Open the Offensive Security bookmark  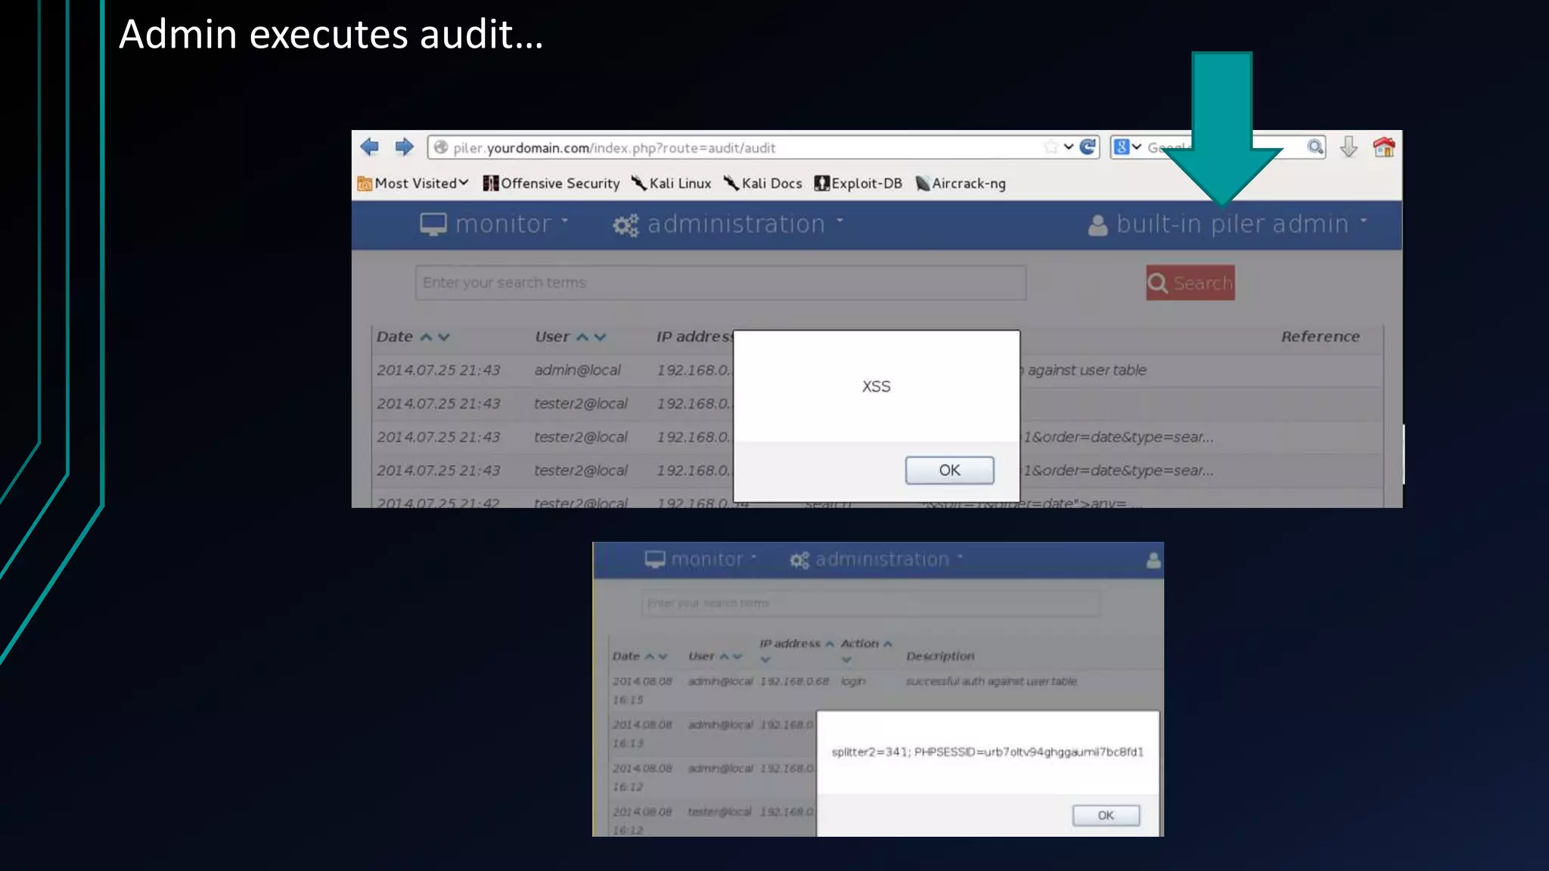coord(551,183)
